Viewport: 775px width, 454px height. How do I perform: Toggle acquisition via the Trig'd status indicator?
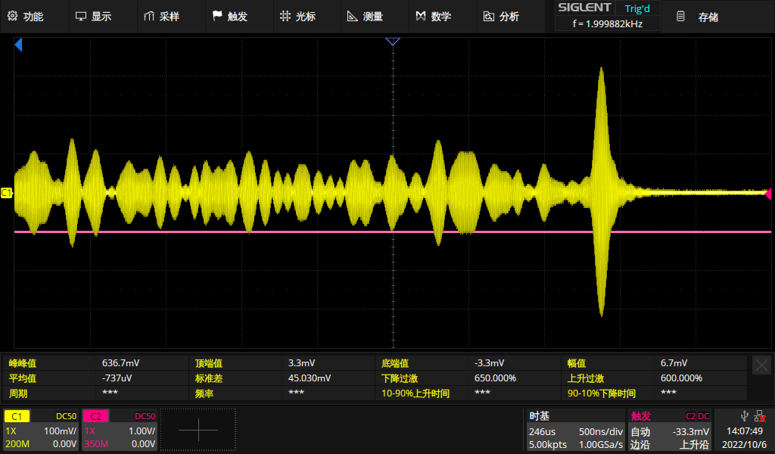636,8
